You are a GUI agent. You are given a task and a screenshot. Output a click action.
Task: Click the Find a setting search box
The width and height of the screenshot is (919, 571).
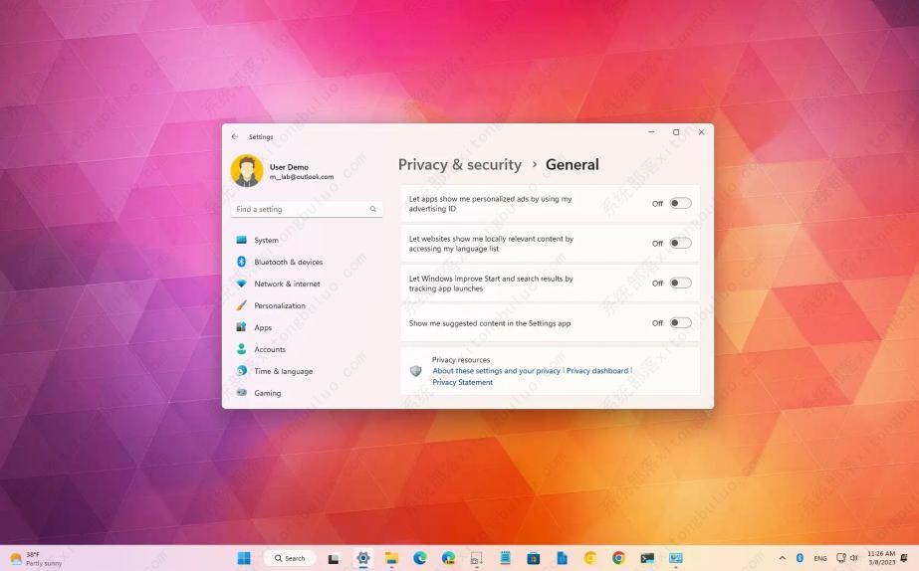pyautogui.click(x=299, y=209)
